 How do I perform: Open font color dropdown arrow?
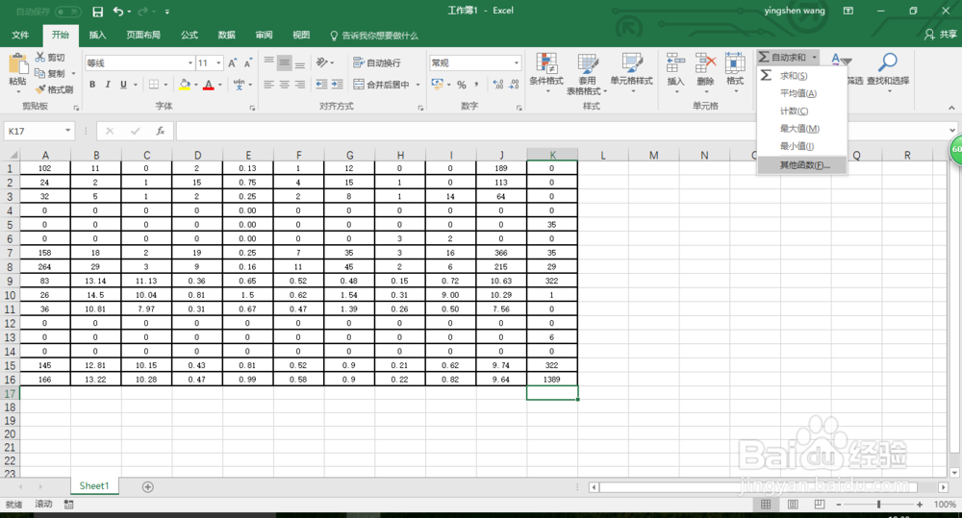click(219, 85)
